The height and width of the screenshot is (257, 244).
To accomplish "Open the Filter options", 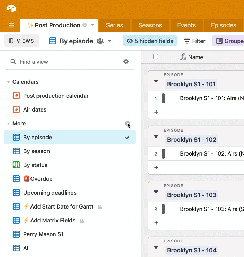I will 194,41.
